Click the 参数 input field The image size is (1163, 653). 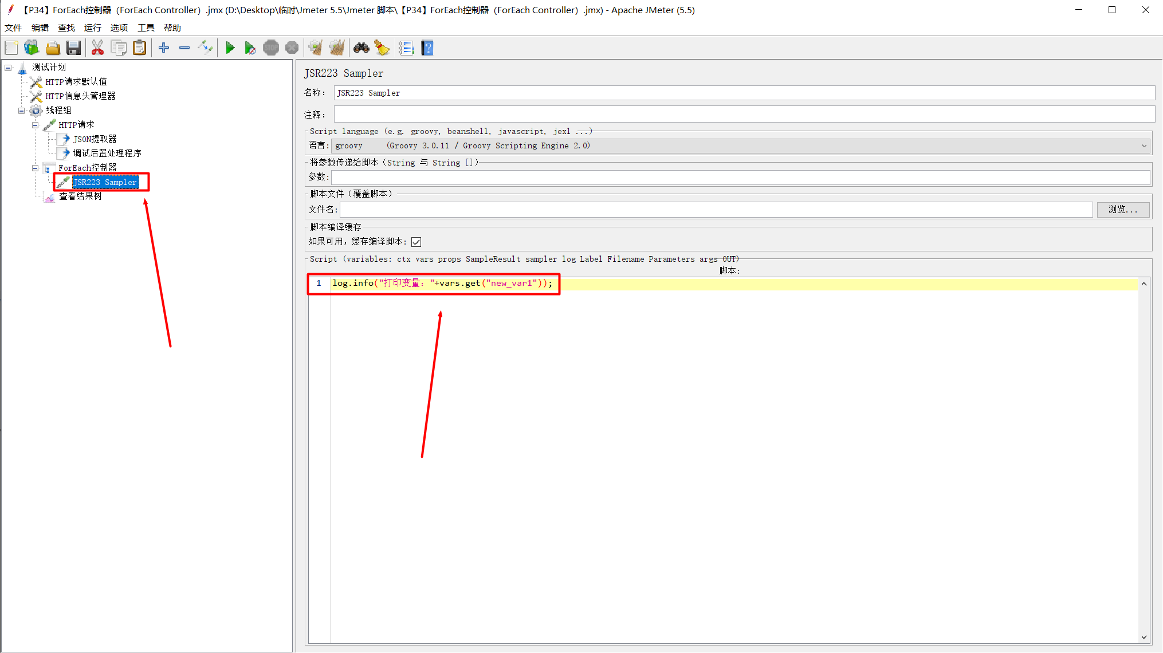(740, 178)
